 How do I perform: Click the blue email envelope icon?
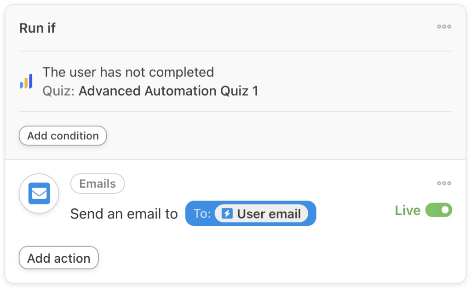[x=39, y=193]
